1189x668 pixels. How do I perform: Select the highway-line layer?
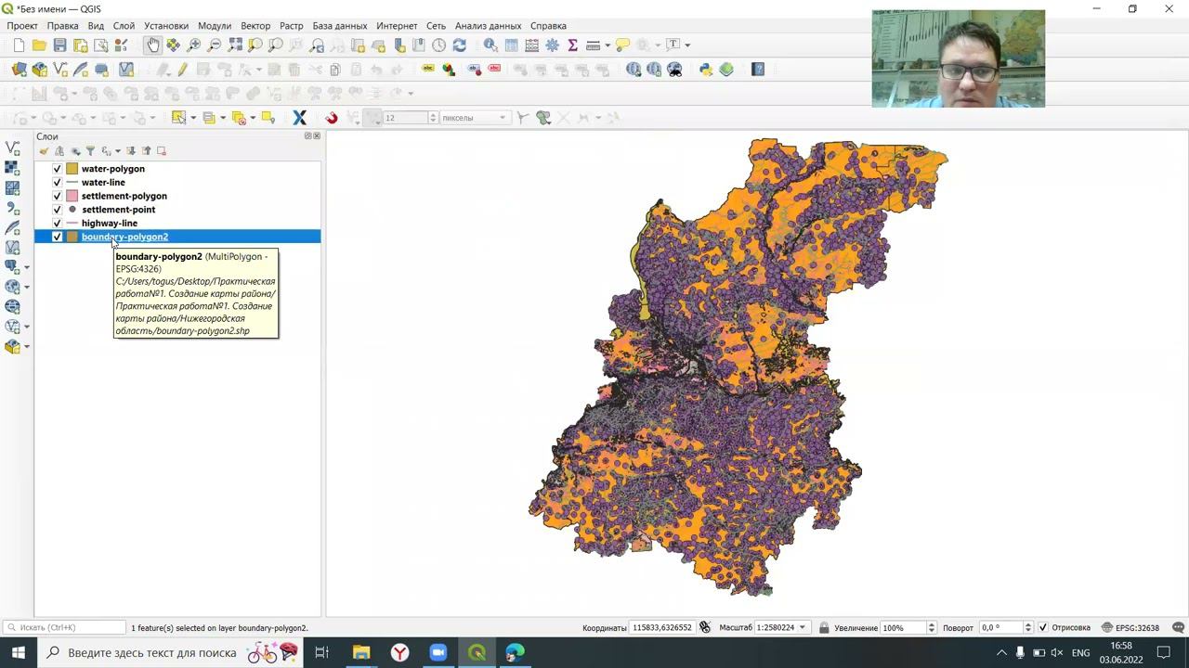tap(110, 223)
